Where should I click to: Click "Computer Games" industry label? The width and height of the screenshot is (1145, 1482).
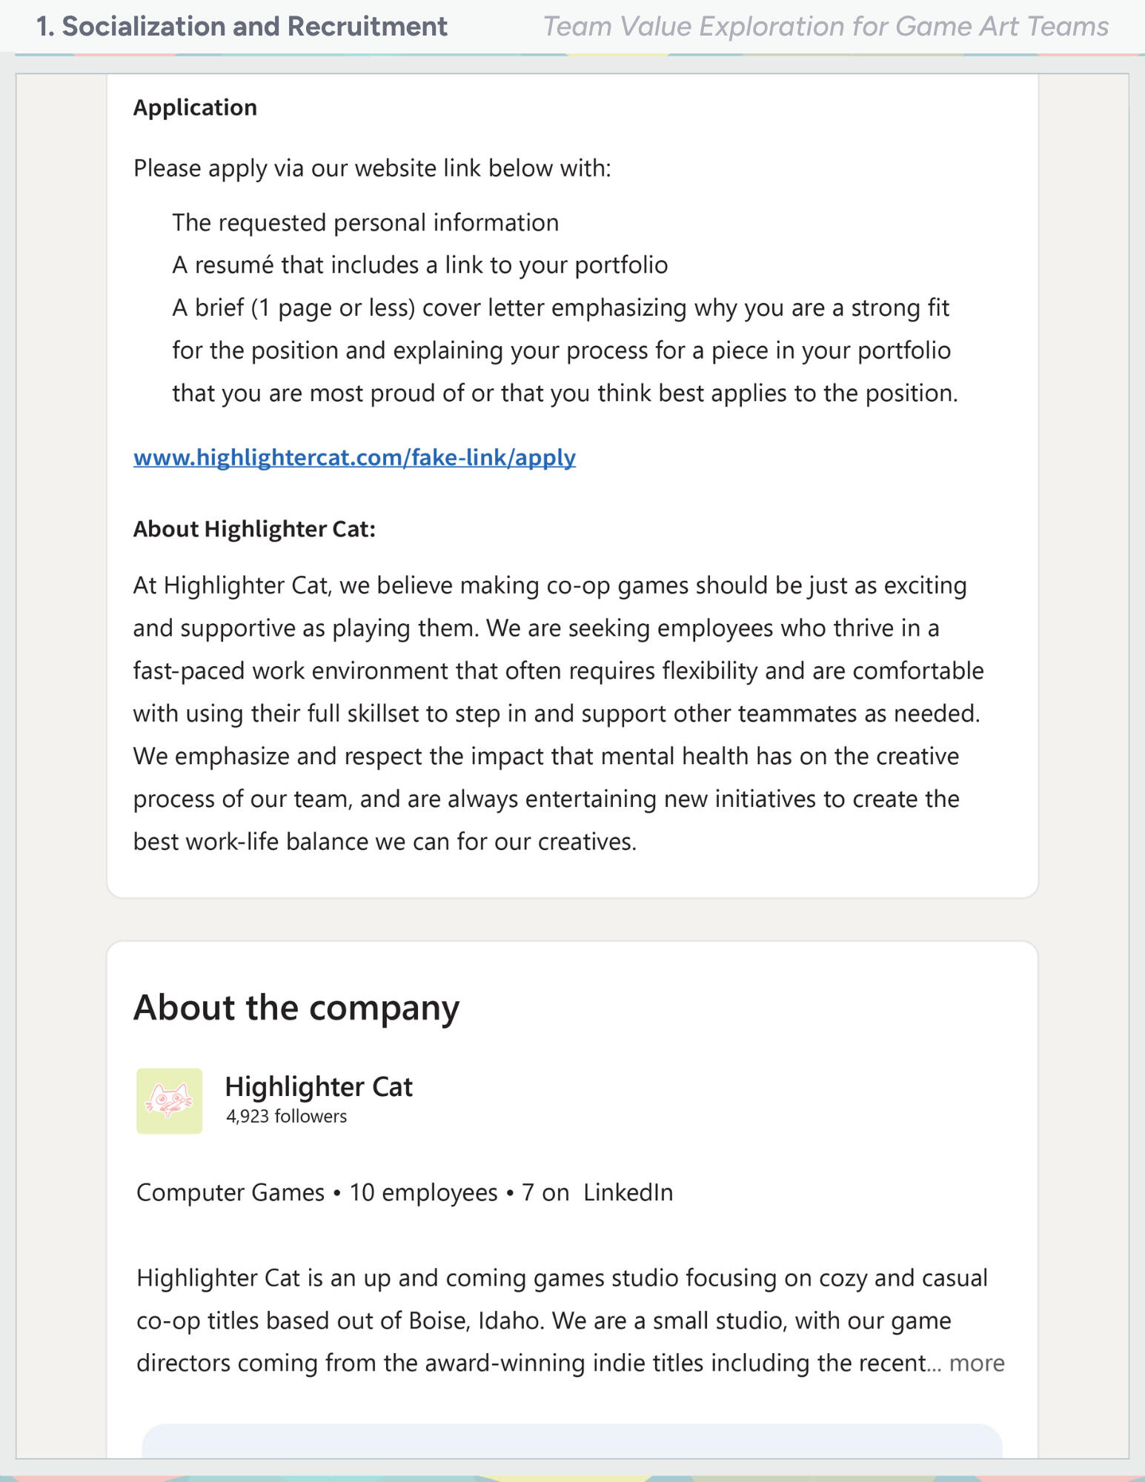click(x=230, y=1192)
